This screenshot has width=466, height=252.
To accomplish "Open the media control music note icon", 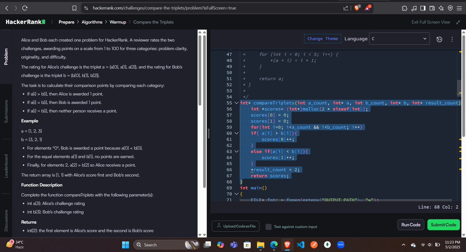I will pyautogui.click(x=414, y=8).
